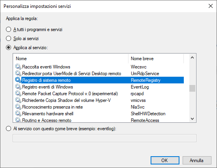Click the gear icon beside Redirector porta UserMode
Screen dimensions: 217x168
pyautogui.click(x=18, y=74)
